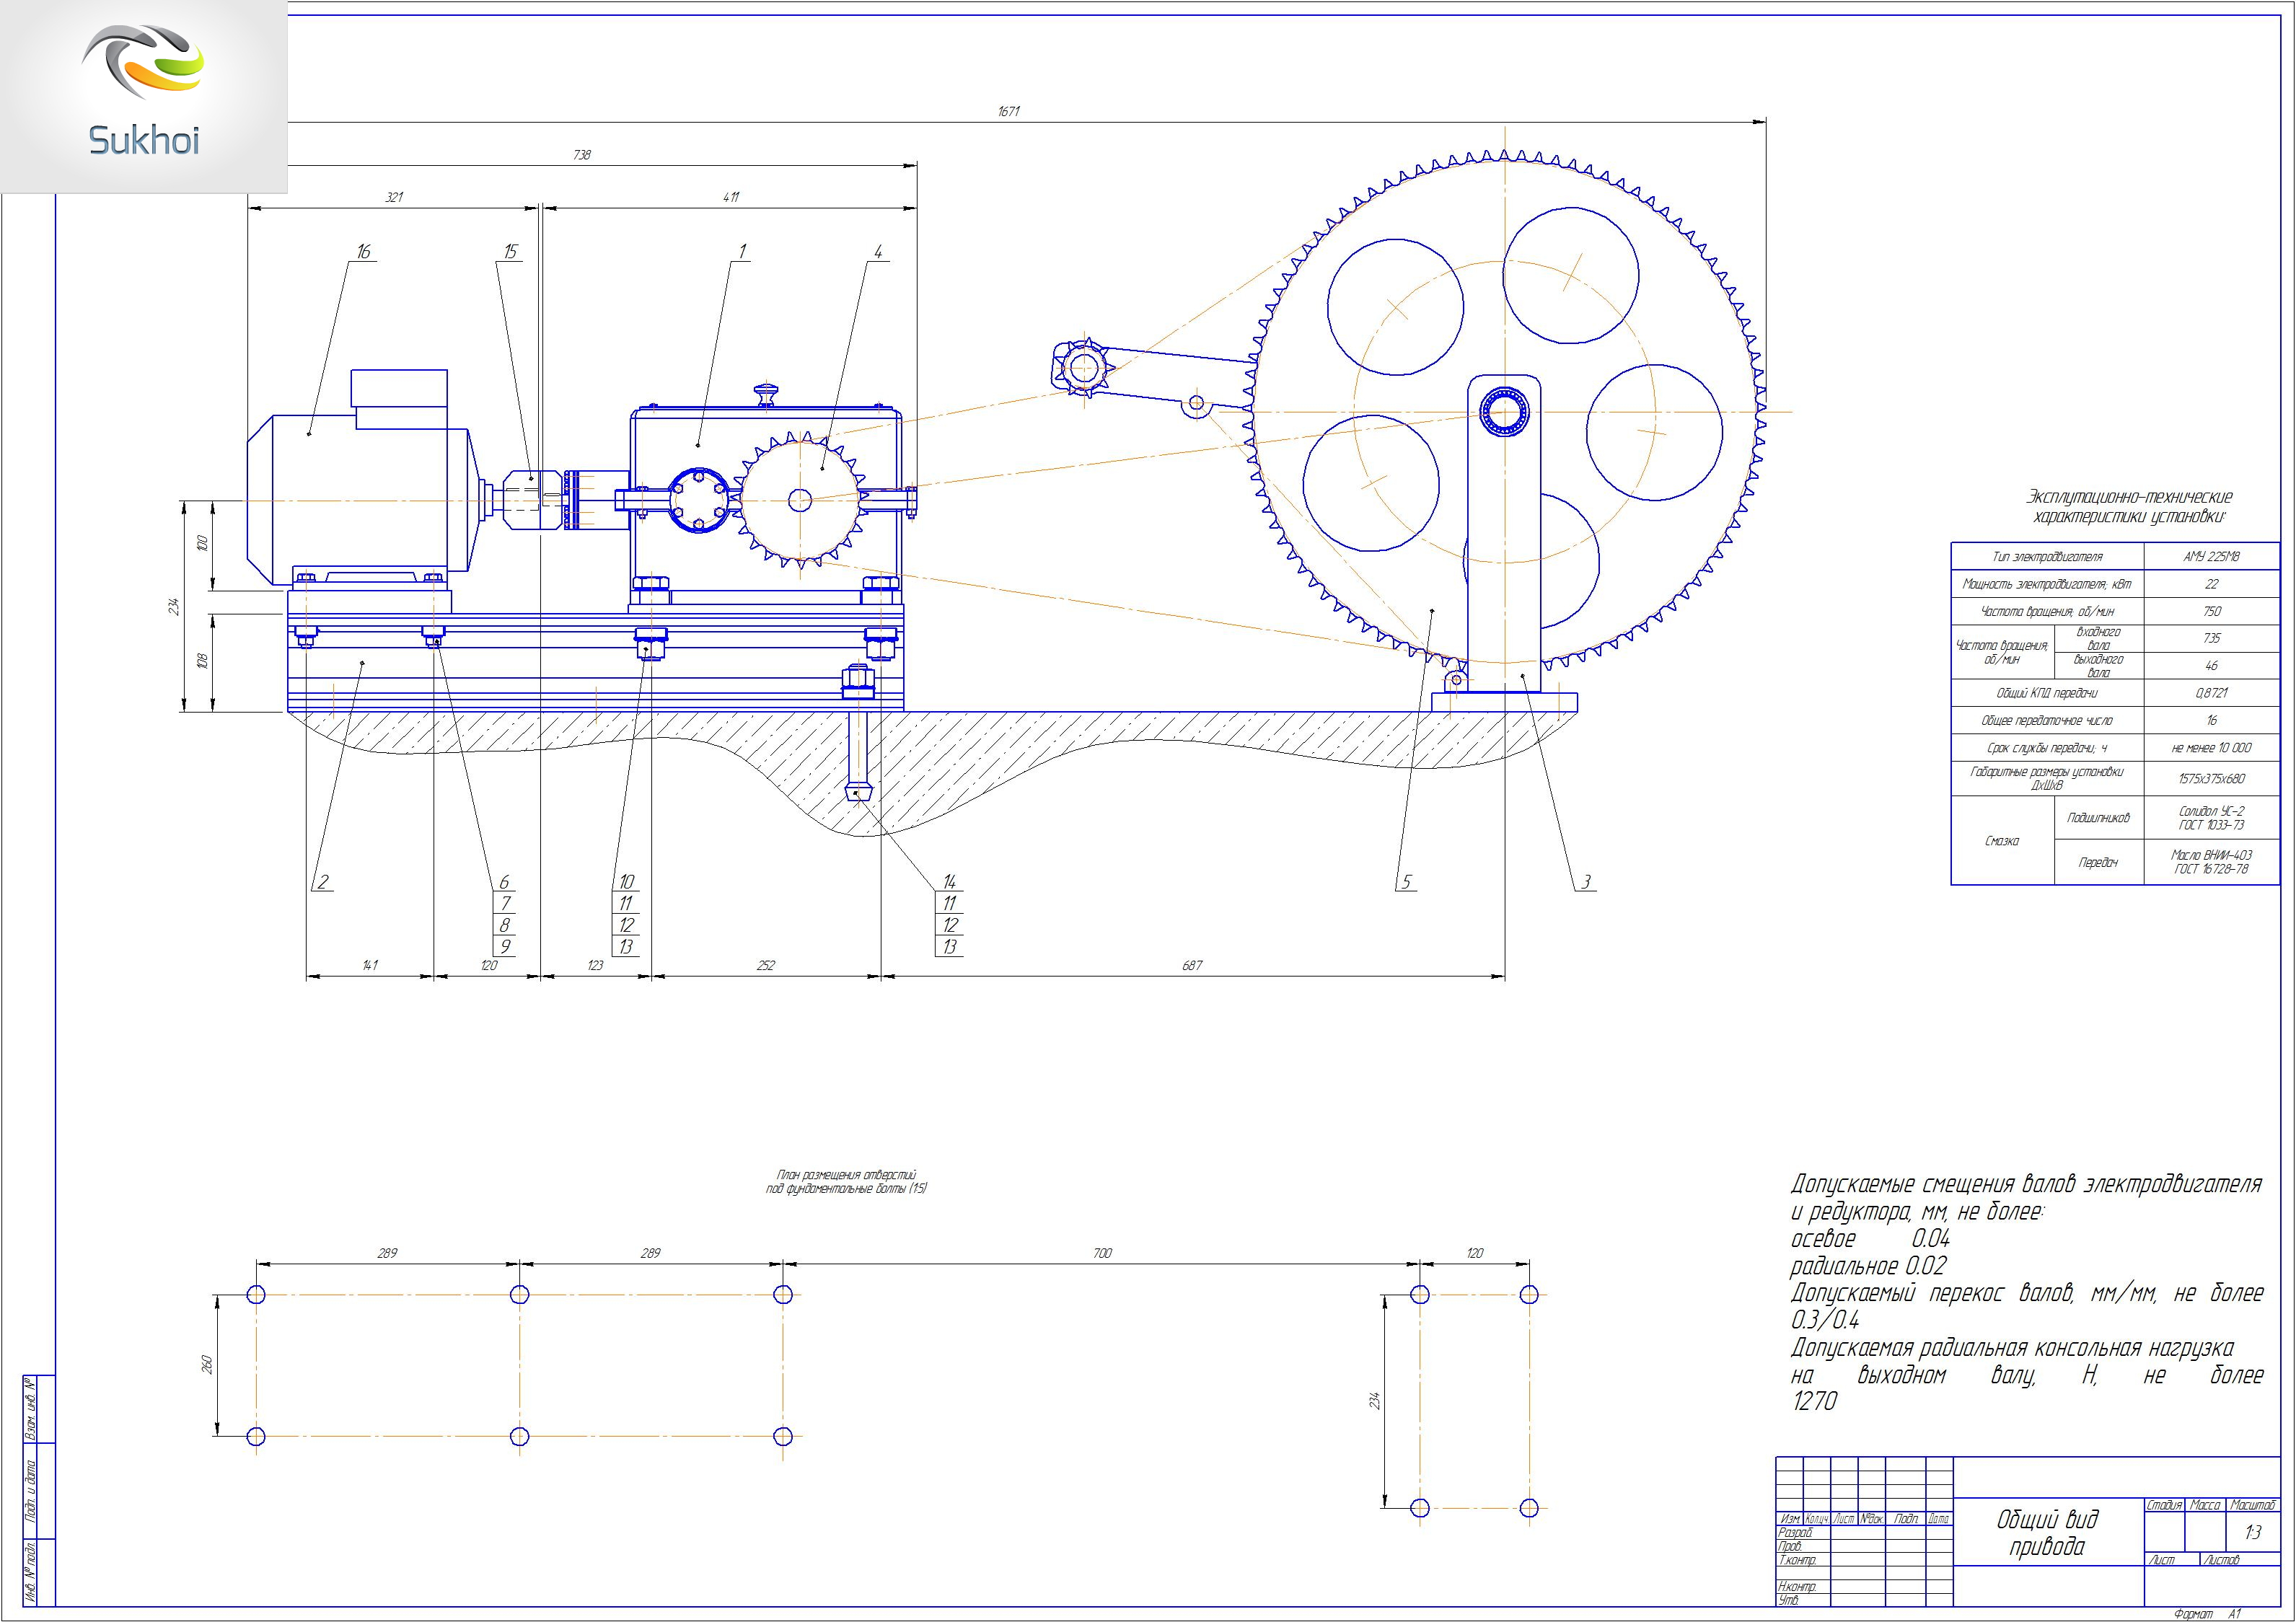
Task: Click the Sukhoi logo
Action: click(x=144, y=96)
